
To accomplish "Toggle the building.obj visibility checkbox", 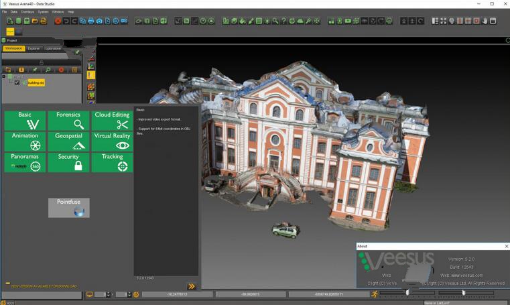I will pos(17,82).
